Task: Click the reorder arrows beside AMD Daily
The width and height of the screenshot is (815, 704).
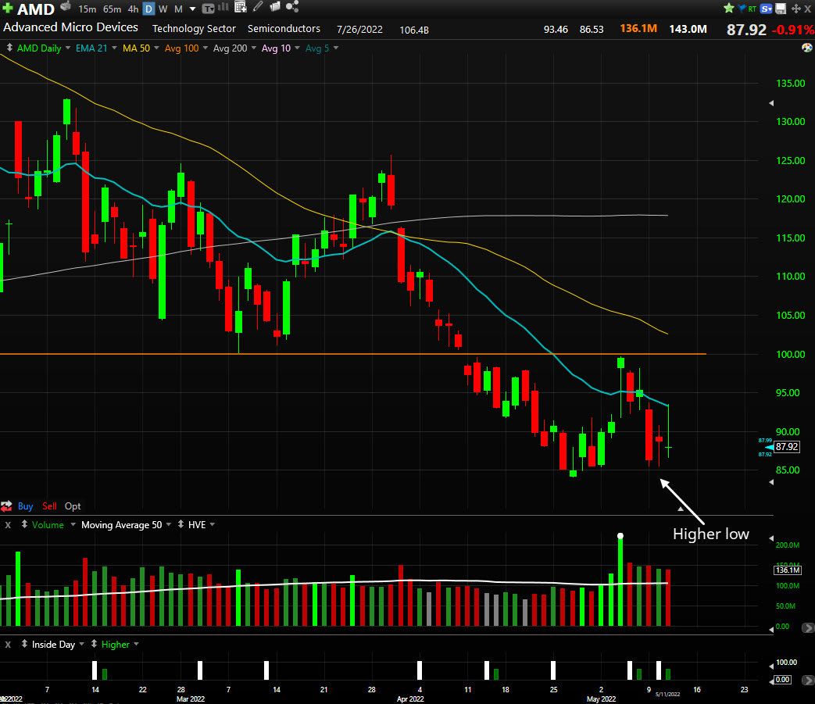Action: (9, 48)
